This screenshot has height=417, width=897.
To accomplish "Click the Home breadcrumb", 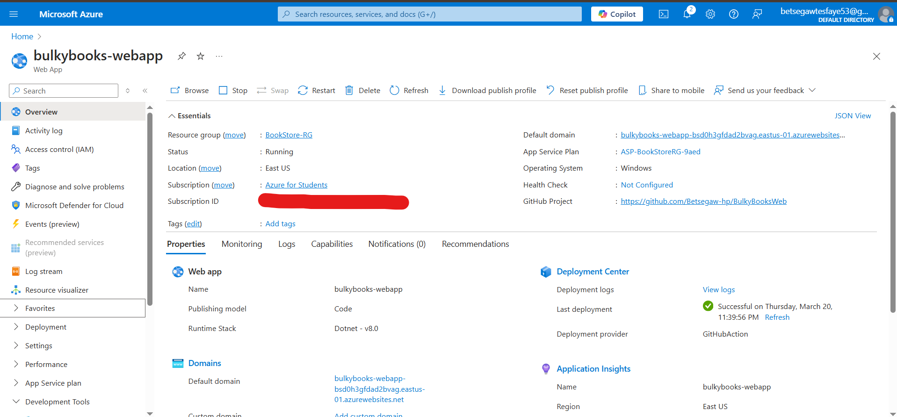I will [22, 36].
